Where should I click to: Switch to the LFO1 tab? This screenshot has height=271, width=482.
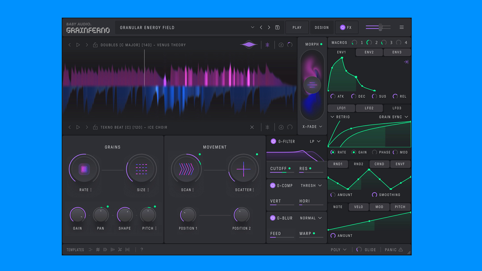point(342,108)
